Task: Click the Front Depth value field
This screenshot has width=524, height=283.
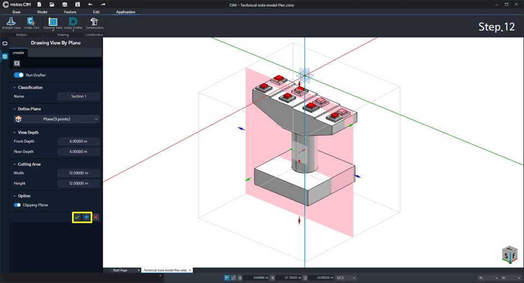Action: click(x=79, y=141)
